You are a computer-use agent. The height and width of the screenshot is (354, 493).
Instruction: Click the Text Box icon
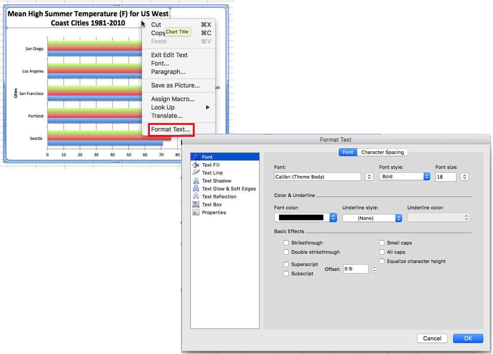(196, 204)
